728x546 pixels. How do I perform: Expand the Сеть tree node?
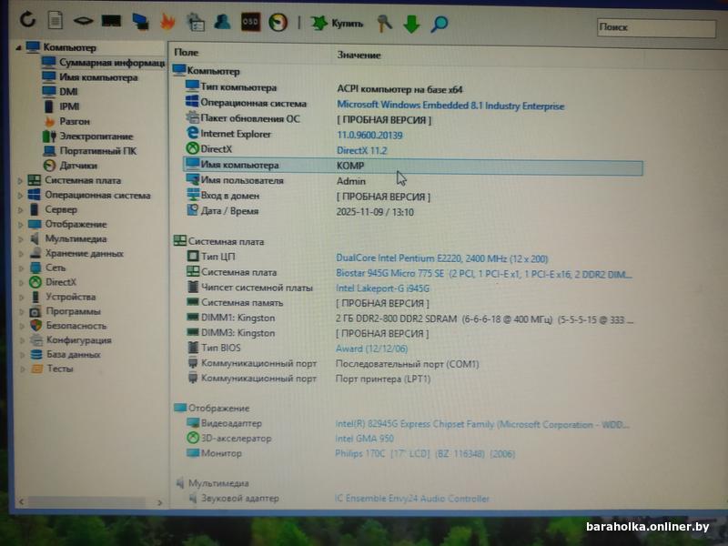click(x=21, y=268)
